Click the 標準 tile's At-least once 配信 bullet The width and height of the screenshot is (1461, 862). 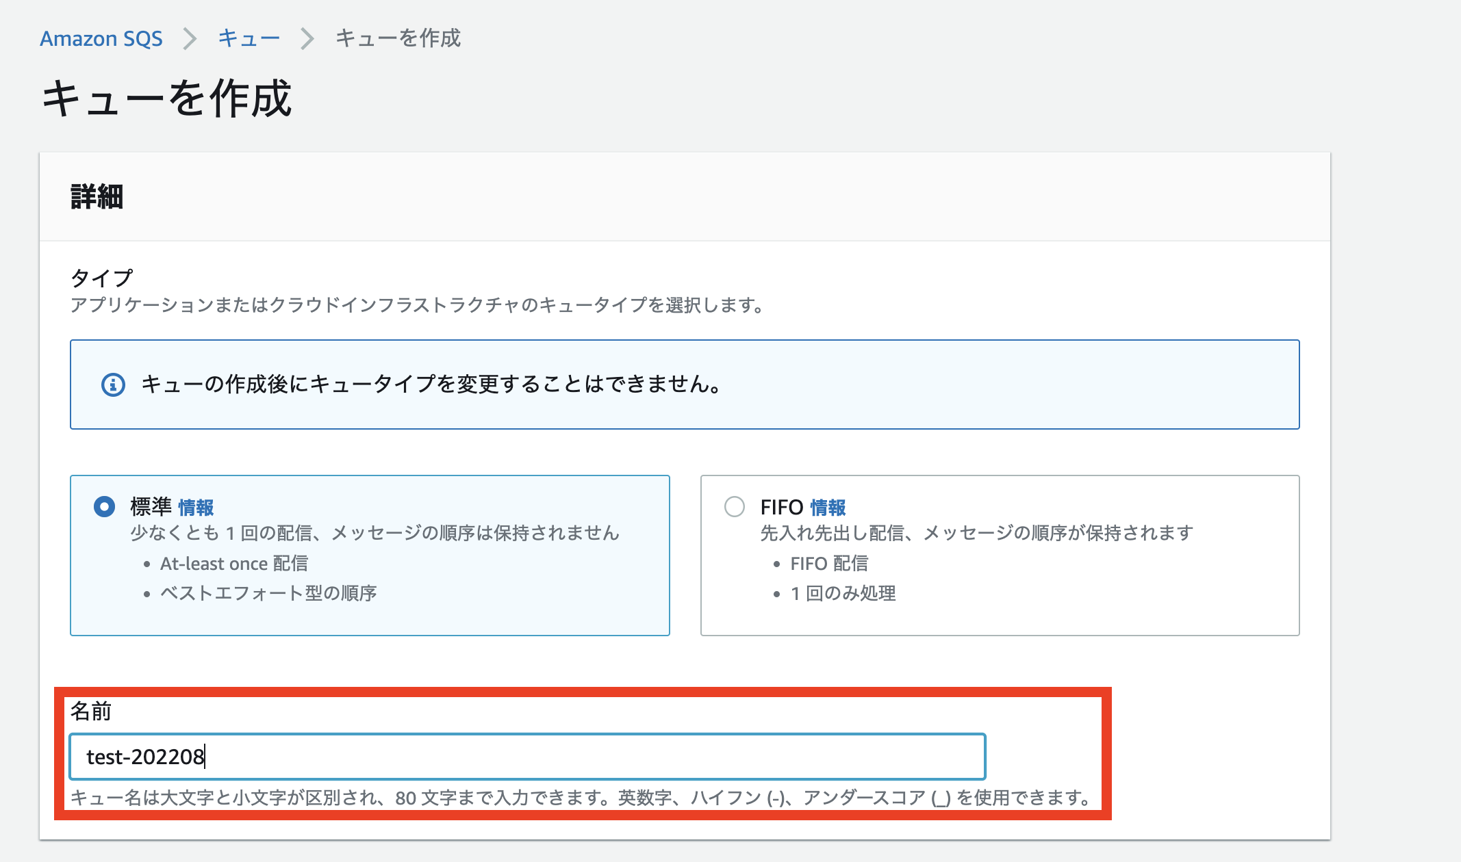(233, 564)
